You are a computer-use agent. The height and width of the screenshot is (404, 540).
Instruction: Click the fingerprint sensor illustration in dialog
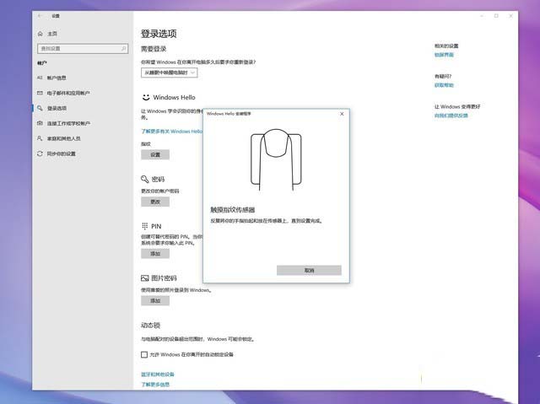point(276,159)
